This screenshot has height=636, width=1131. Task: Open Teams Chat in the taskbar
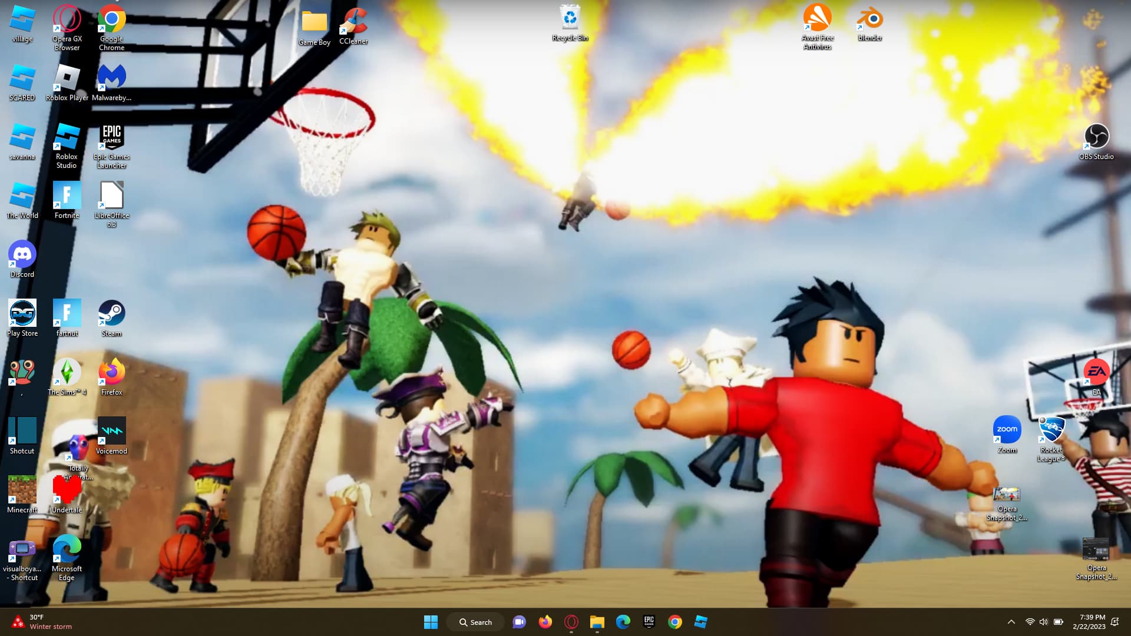click(519, 622)
